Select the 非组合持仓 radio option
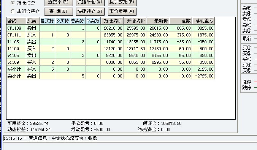This screenshot has height=150, width=257. [x=13, y=11]
